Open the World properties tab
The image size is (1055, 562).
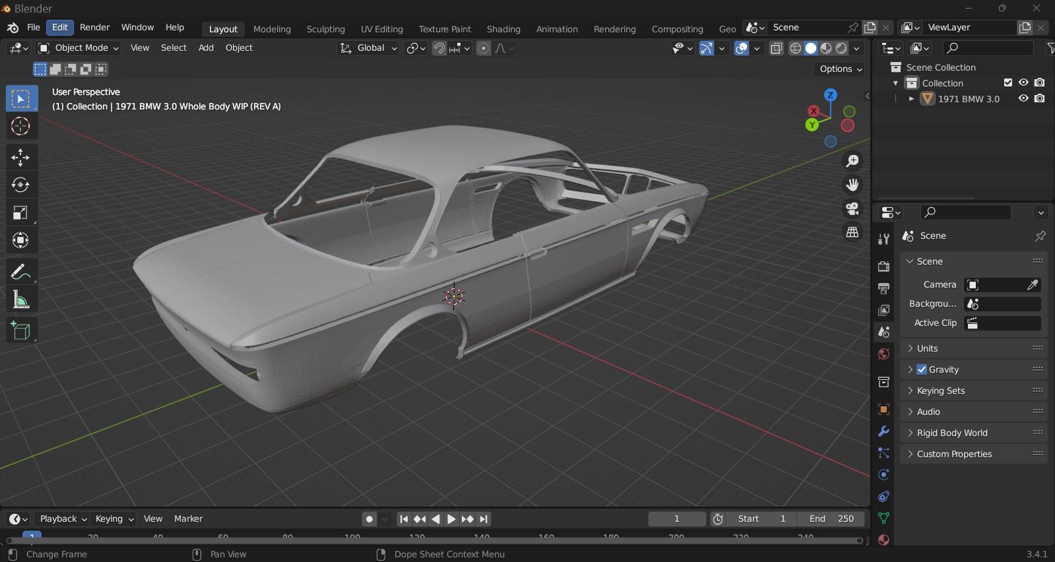point(883,354)
